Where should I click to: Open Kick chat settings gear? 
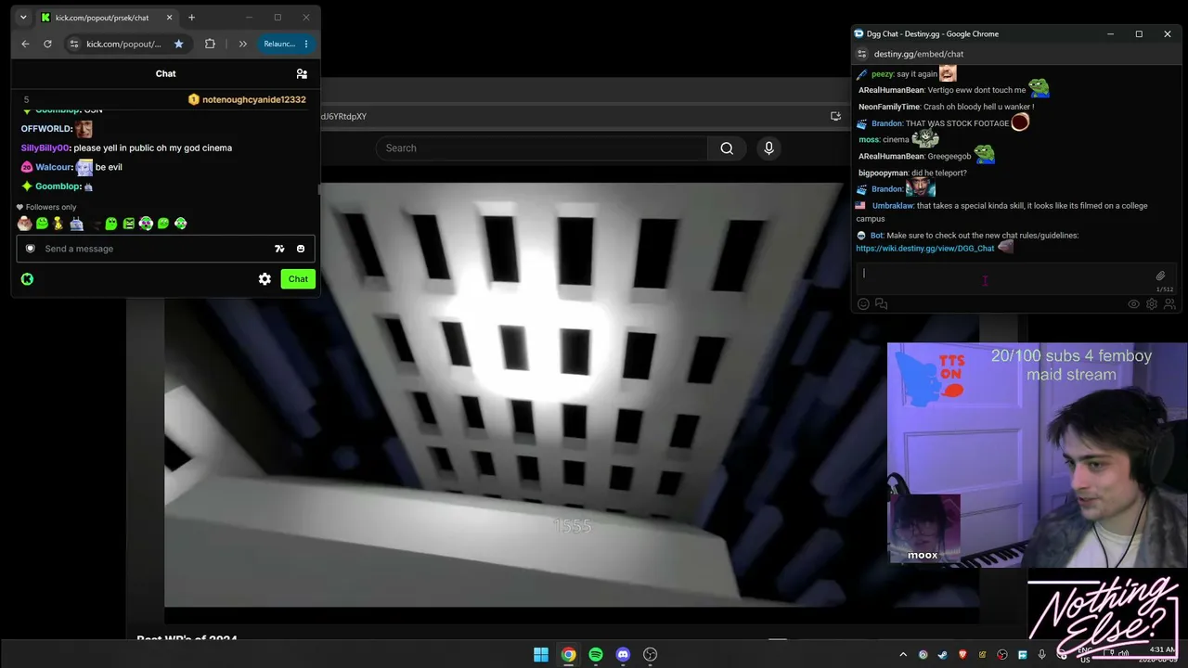[x=265, y=279]
